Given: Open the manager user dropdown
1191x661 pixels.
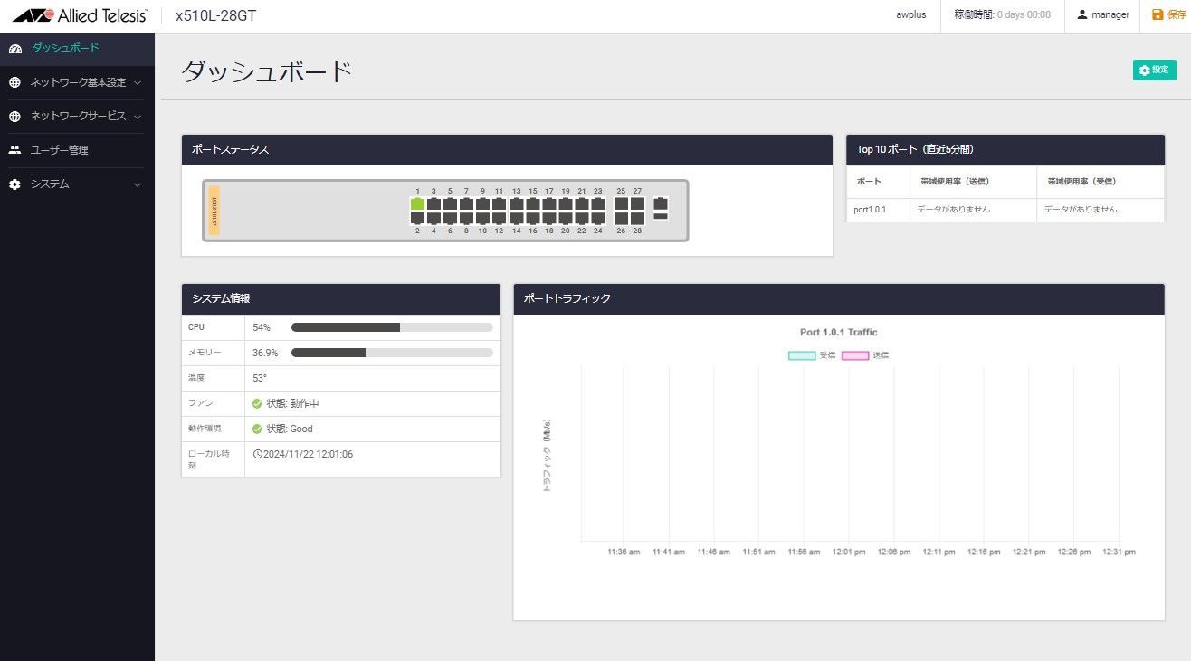Looking at the screenshot, I should 1103,14.
